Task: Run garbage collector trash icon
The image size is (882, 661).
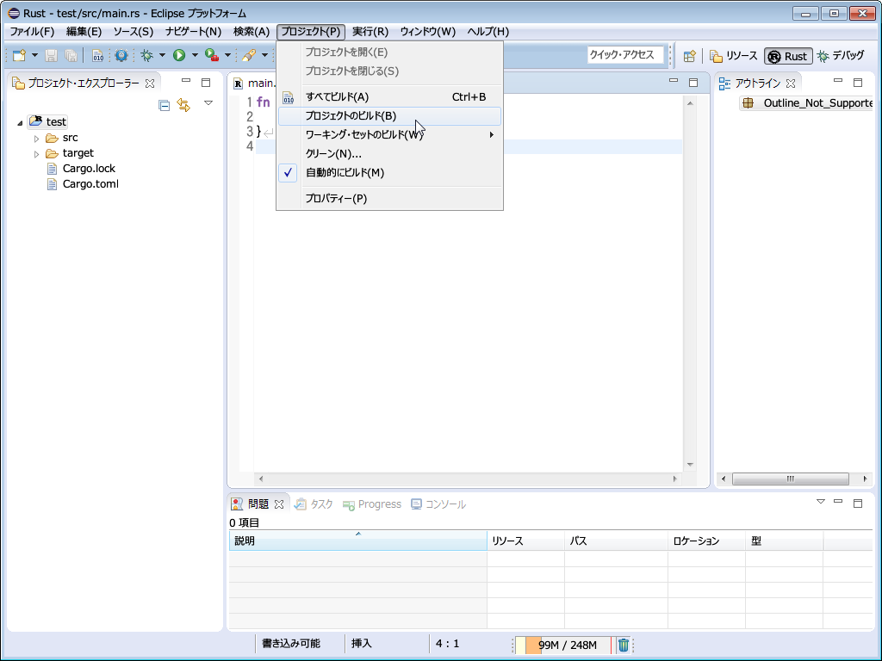Action: [x=624, y=645]
